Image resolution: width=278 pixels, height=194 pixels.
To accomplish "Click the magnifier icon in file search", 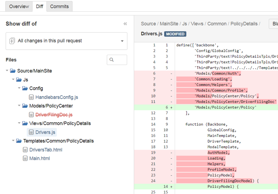I will click(x=111, y=60).
